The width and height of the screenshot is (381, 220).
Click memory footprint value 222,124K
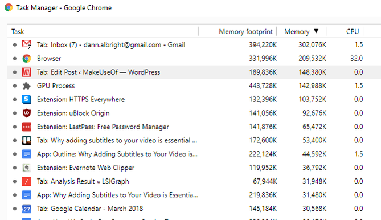[x=263, y=154]
